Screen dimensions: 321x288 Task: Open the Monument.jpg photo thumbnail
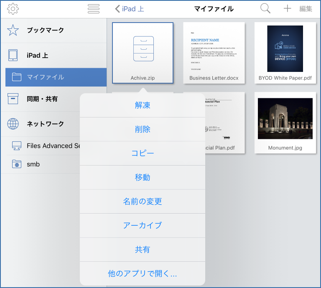(285, 122)
